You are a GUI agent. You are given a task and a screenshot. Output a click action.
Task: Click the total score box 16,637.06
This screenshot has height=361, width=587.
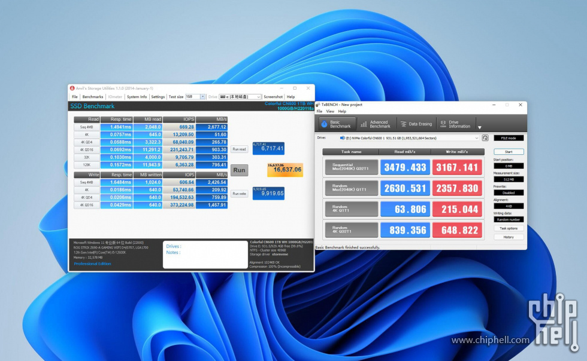pos(285,170)
